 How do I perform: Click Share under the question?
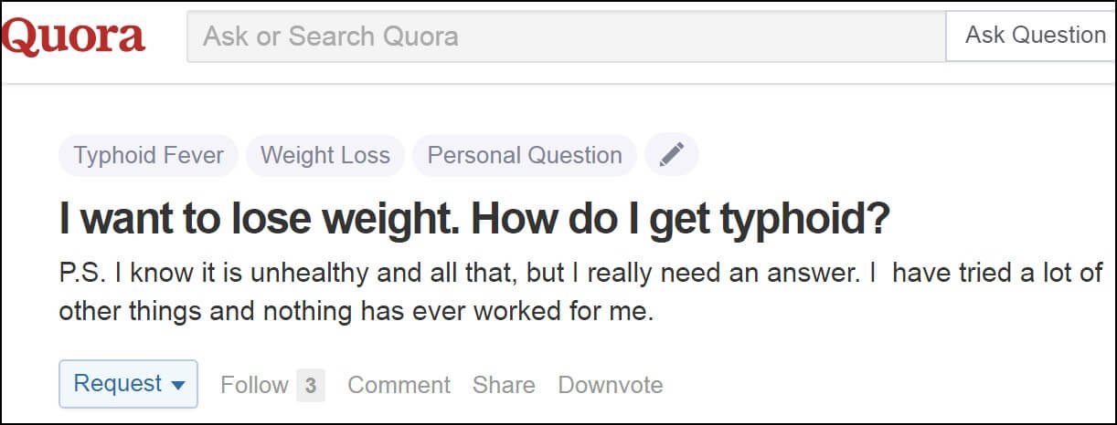point(504,385)
